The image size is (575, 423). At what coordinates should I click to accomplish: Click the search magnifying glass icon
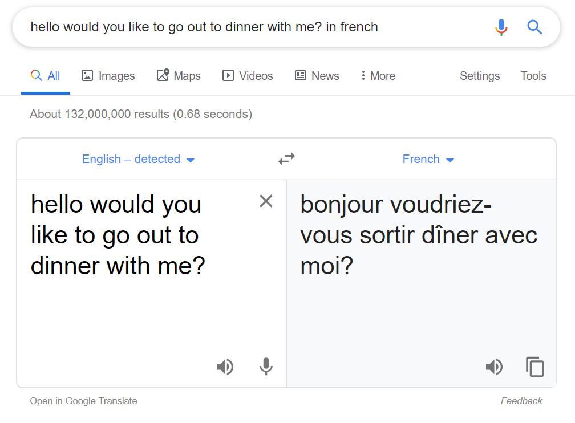[534, 26]
